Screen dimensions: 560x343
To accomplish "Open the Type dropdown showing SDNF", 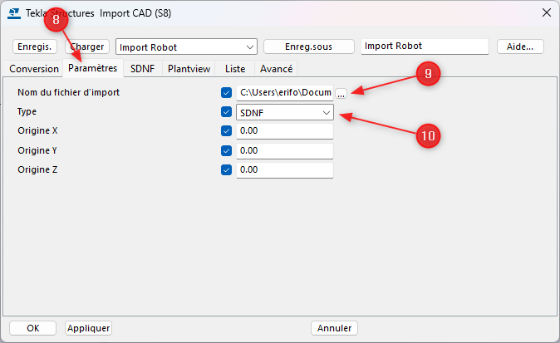I will click(285, 112).
